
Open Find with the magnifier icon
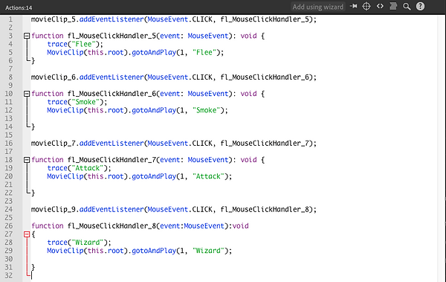click(x=407, y=7)
